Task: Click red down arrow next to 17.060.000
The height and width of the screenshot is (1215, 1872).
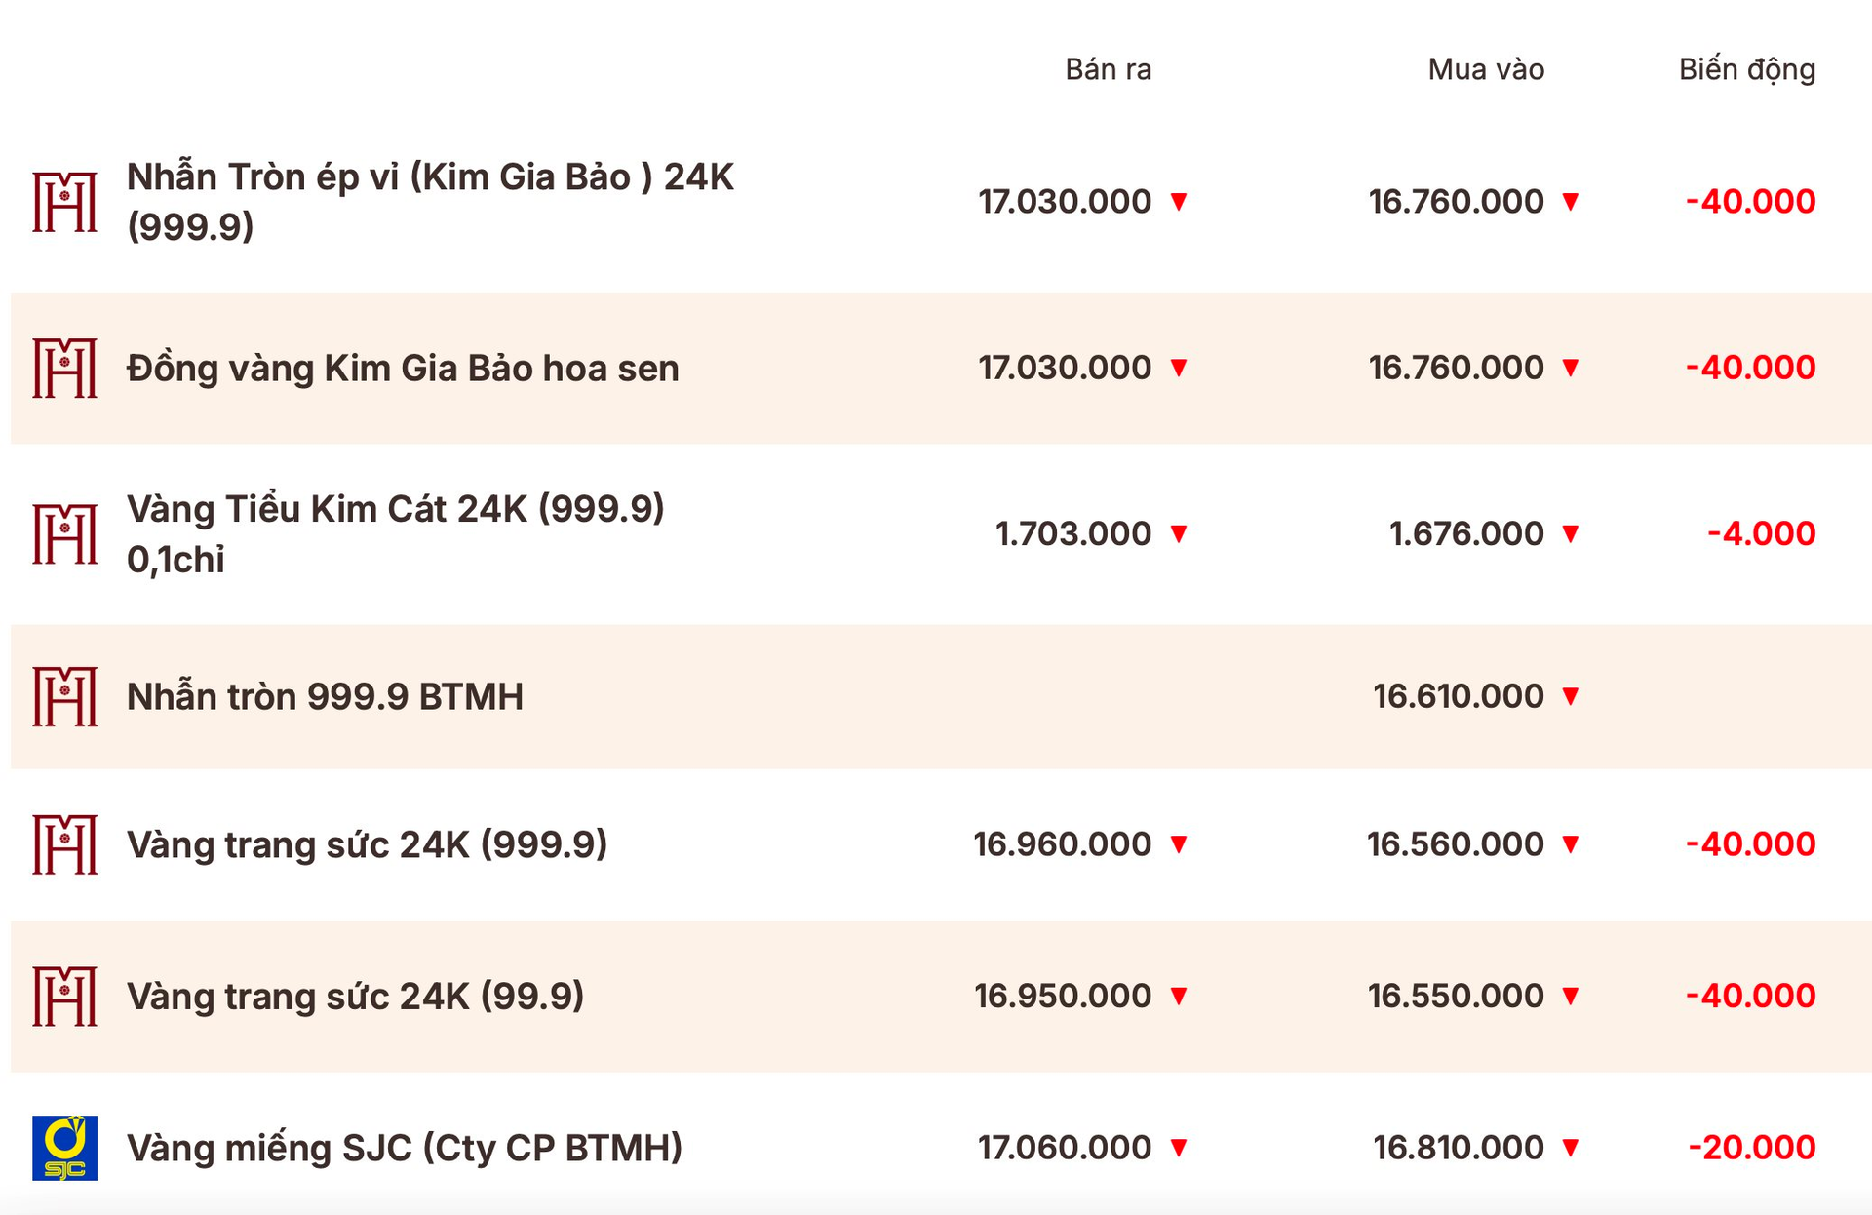Action: click(1179, 1148)
